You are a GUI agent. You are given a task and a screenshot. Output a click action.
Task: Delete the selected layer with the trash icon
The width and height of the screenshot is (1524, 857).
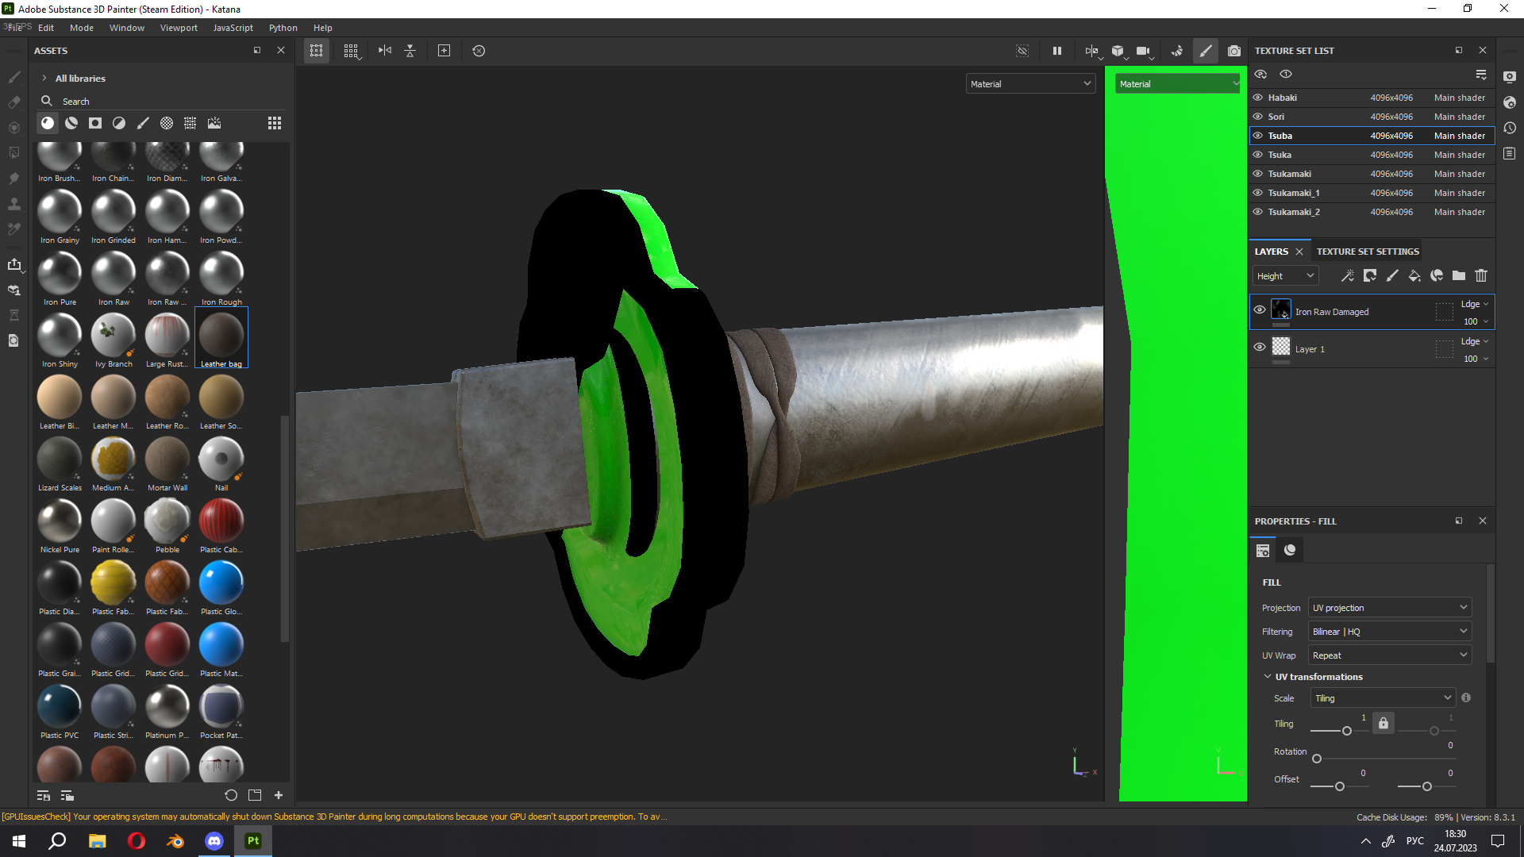pyautogui.click(x=1481, y=275)
